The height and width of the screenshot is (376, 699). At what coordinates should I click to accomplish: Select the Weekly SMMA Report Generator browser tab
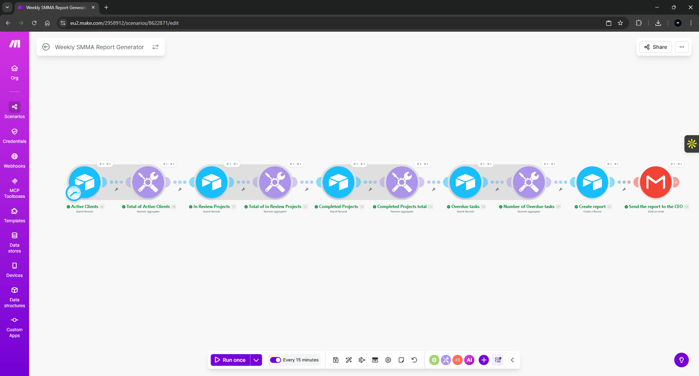click(55, 7)
